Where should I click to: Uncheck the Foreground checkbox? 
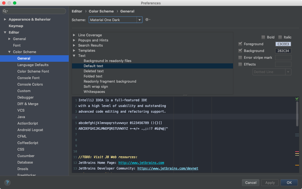[x=240, y=44]
